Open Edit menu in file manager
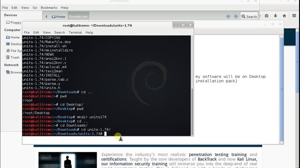Screen dimensions: 300x168 pos(15,7)
